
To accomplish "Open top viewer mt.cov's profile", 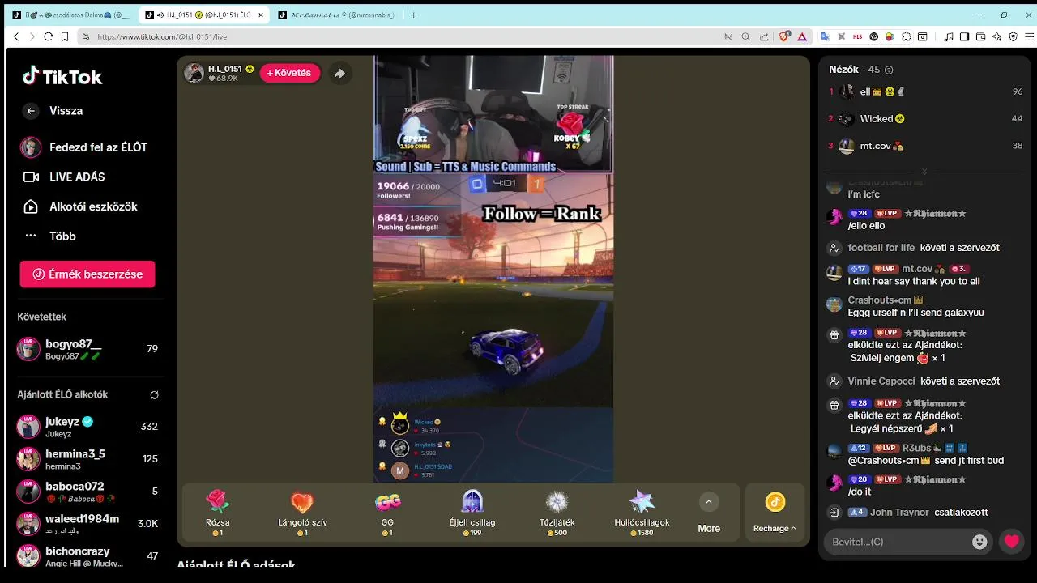I will 926,146.
